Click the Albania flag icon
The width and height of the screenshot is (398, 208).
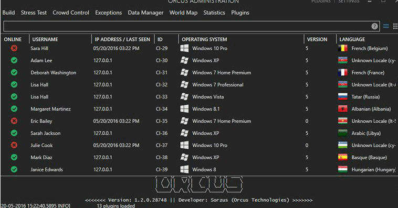coord(343,109)
